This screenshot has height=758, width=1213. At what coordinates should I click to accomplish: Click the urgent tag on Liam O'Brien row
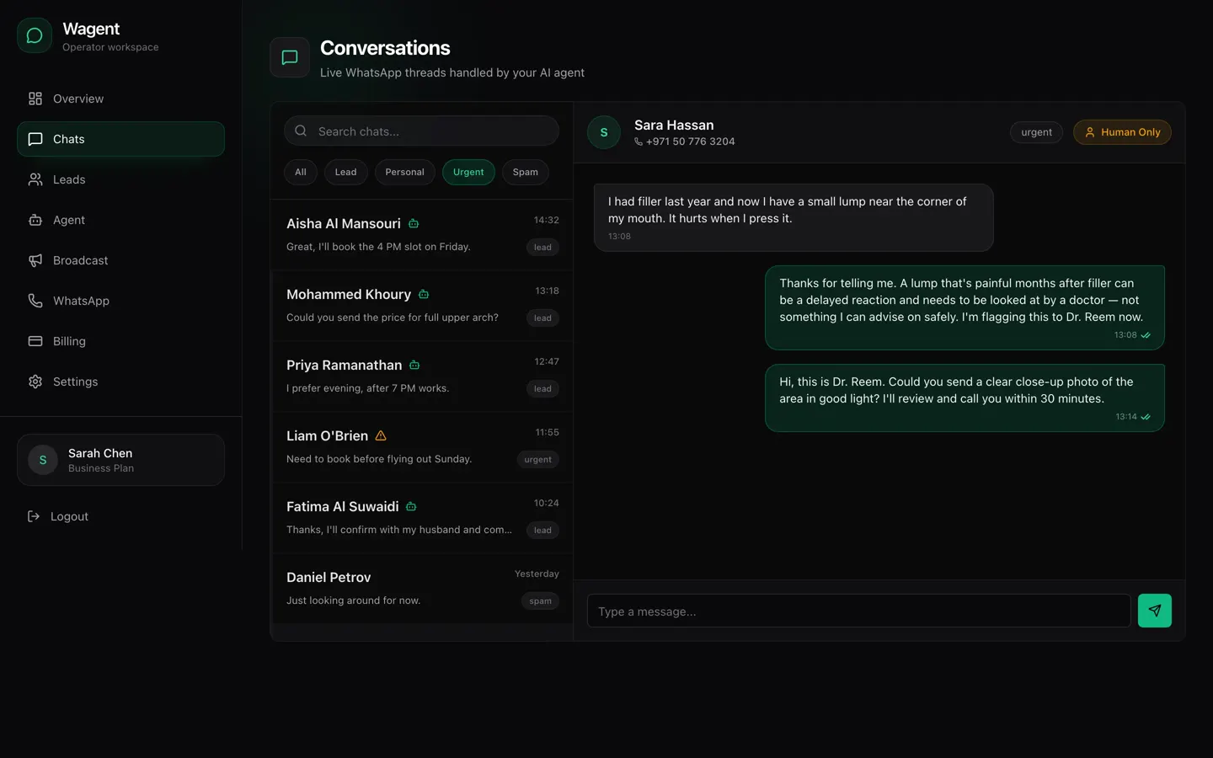click(x=537, y=459)
